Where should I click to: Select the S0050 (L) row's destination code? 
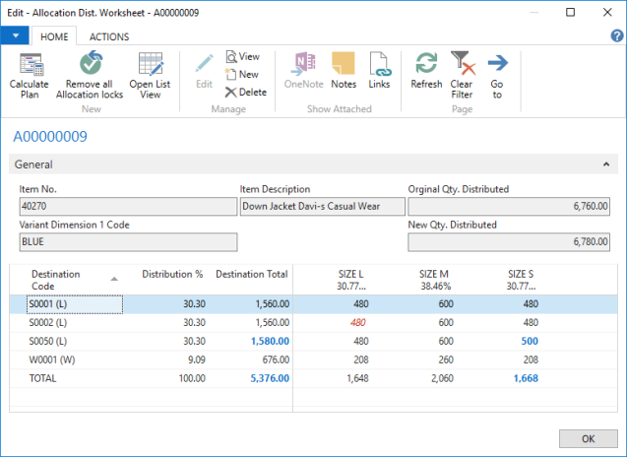(x=49, y=341)
